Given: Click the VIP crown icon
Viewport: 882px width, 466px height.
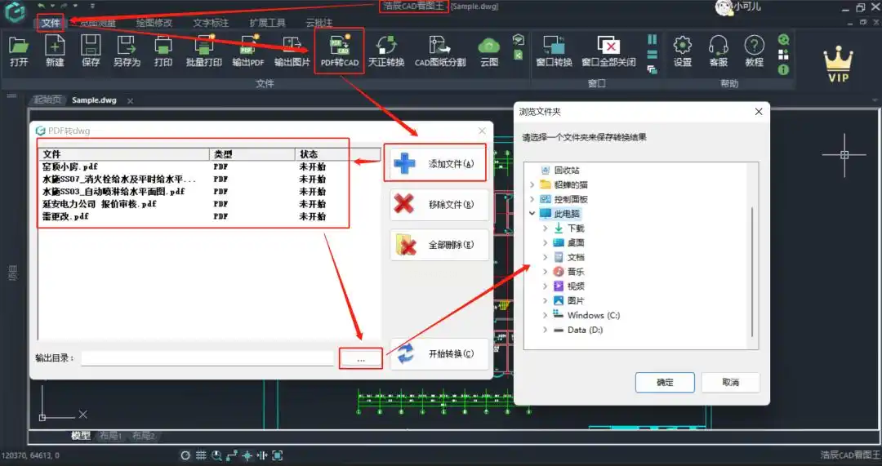Looking at the screenshot, I should click(x=838, y=64).
